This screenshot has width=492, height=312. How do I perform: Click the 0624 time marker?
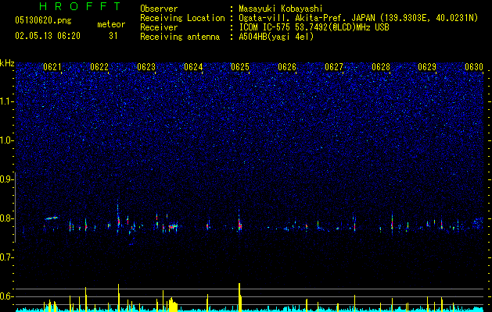pos(193,67)
